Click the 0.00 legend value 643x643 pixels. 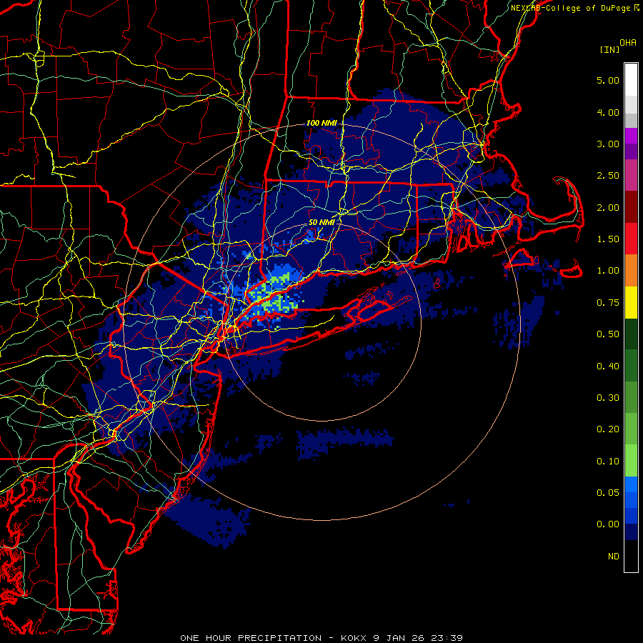(608, 524)
